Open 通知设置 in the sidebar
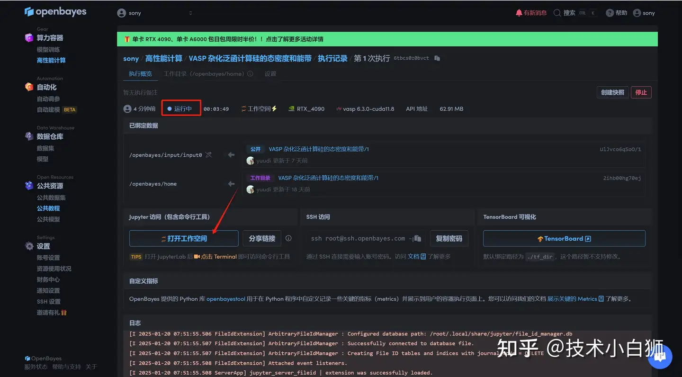This screenshot has width=682, height=377. (48, 290)
